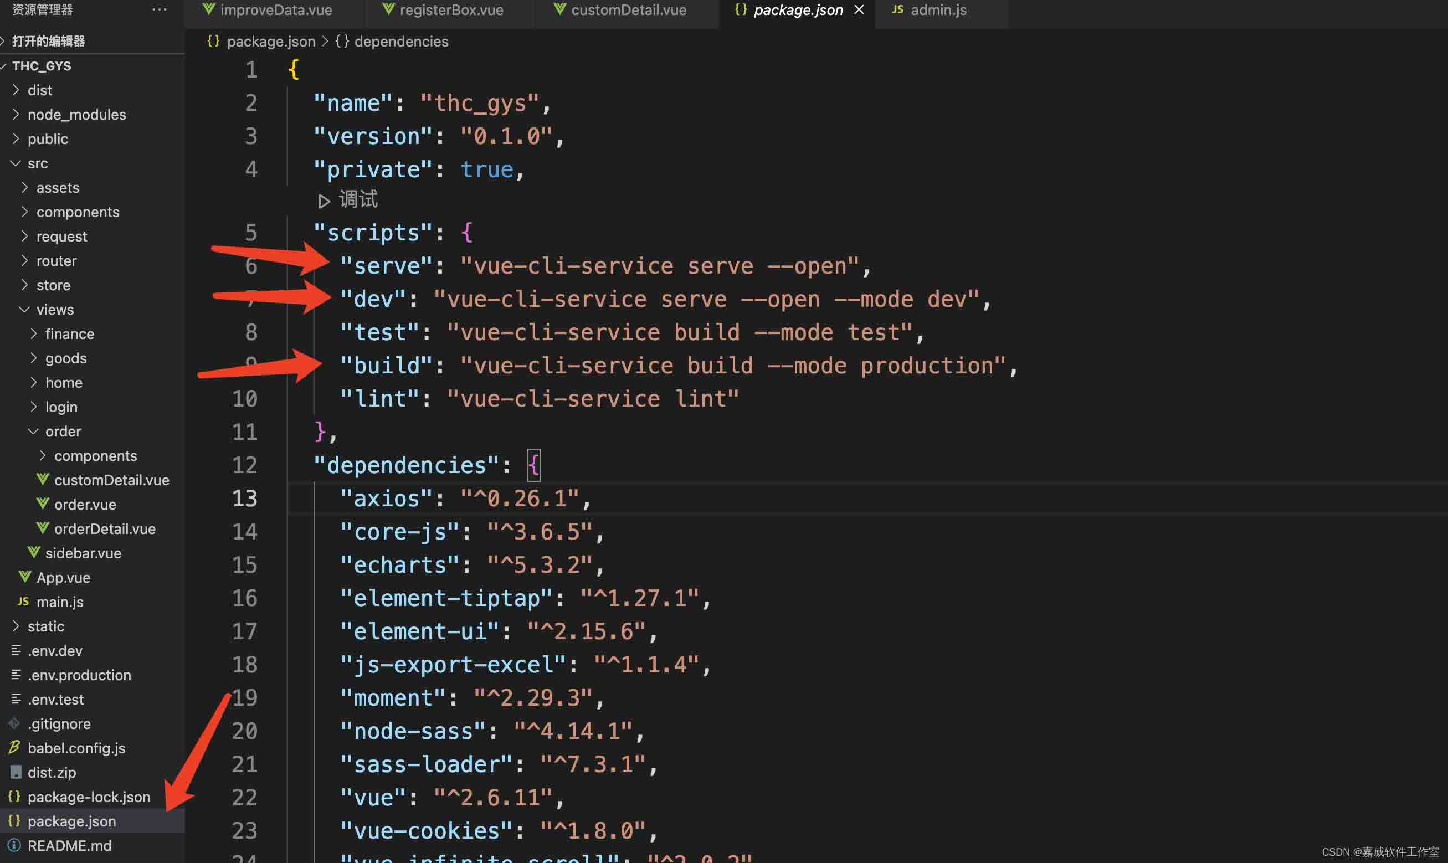1448x863 pixels.
Task: Click the Vue icon beside improveData.vue tab
Action: click(209, 9)
